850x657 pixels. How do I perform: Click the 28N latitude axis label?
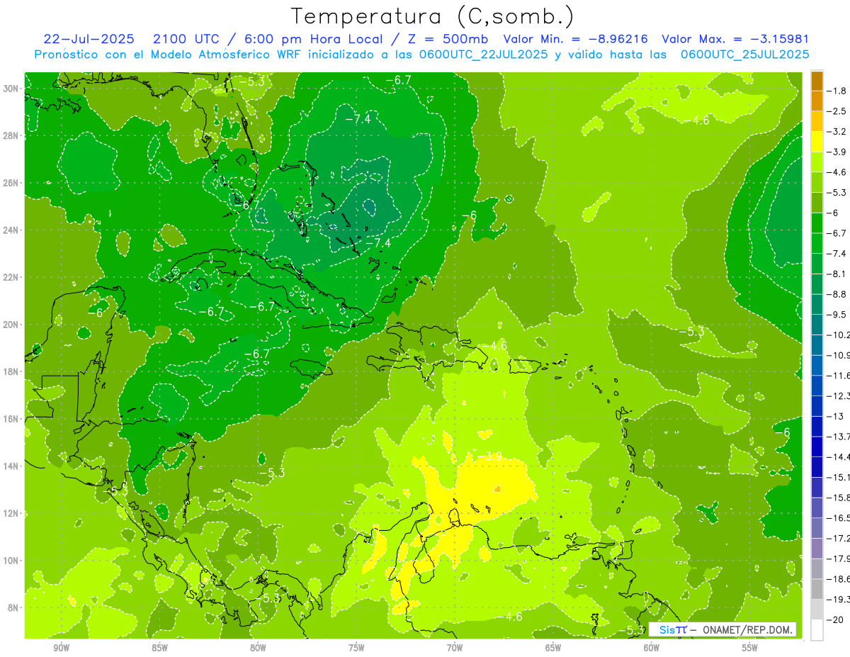coord(12,135)
